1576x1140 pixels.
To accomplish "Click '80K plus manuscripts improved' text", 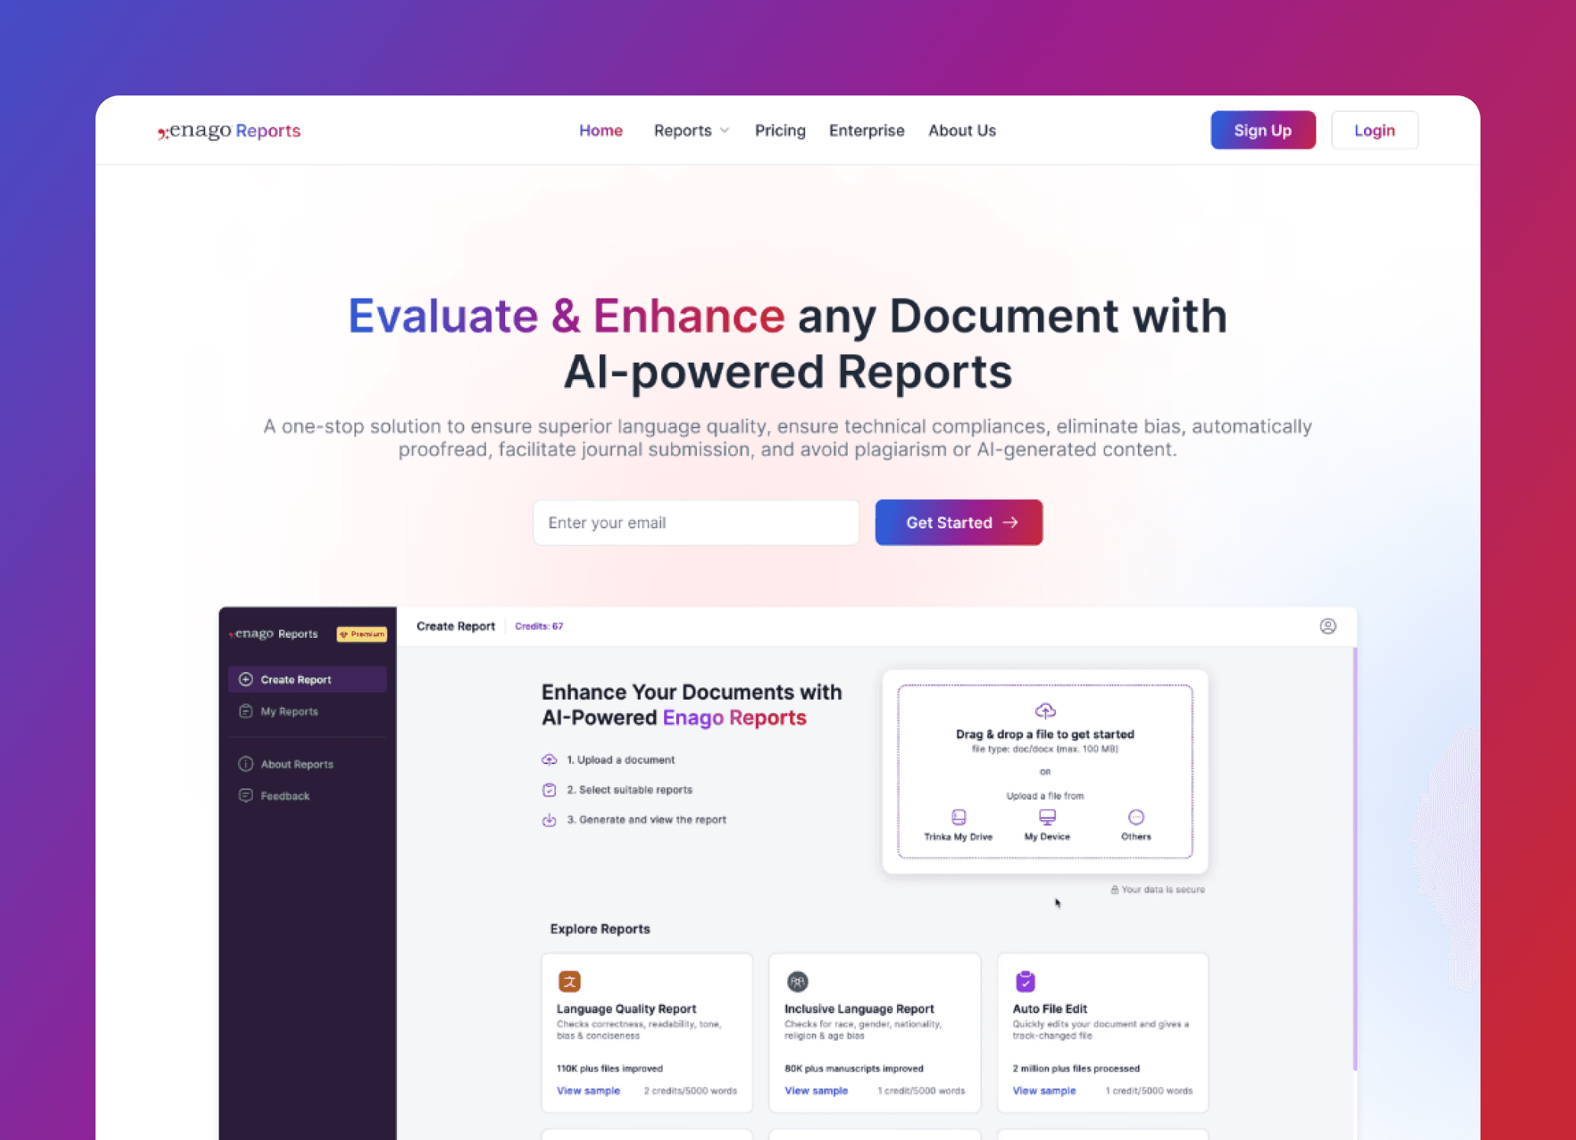I will coord(854,1068).
